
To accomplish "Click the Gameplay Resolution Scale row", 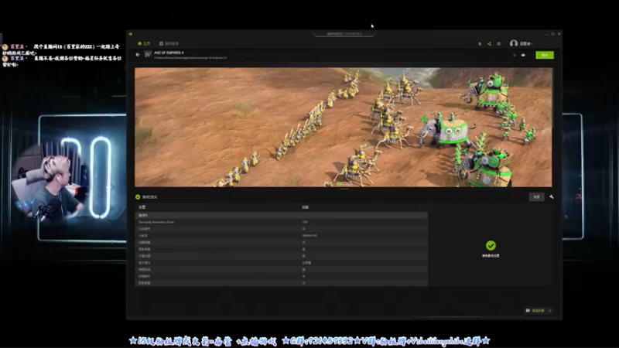I will click(x=281, y=222).
